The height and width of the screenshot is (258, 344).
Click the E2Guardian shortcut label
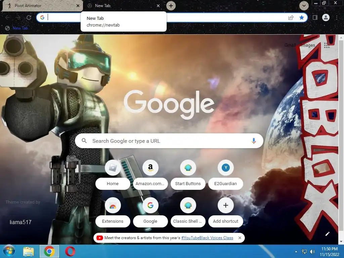225,184
